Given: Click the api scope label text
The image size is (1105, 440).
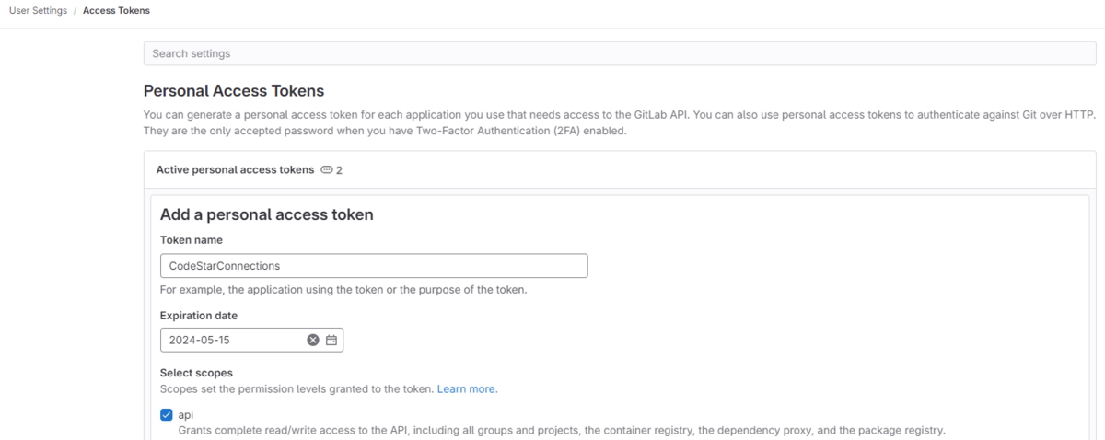Looking at the screenshot, I should 186,415.
